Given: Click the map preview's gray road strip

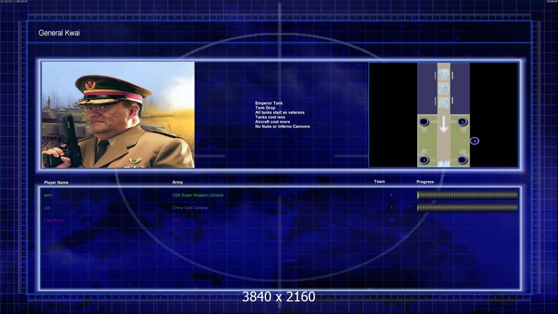Looking at the screenshot, I should coord(443,115).
